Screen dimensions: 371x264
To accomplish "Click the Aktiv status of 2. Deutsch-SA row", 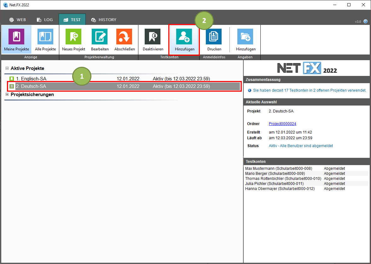I will (181, 87).
